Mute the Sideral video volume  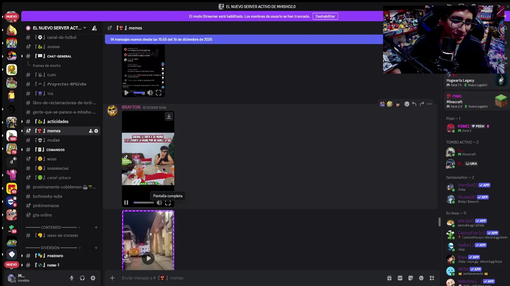point(159,203)
